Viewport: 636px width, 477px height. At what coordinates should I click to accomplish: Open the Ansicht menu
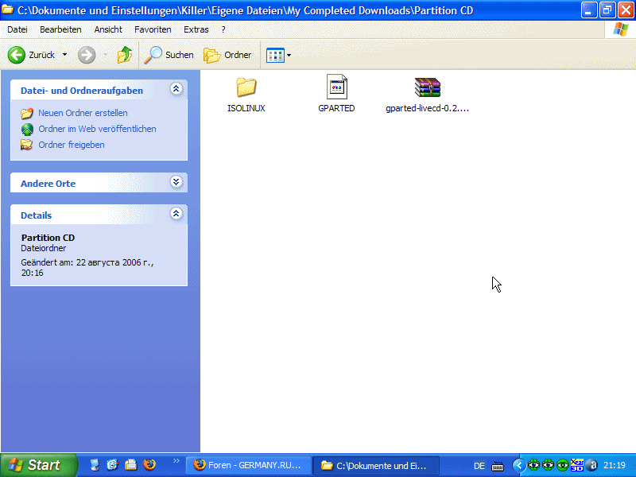108,29
